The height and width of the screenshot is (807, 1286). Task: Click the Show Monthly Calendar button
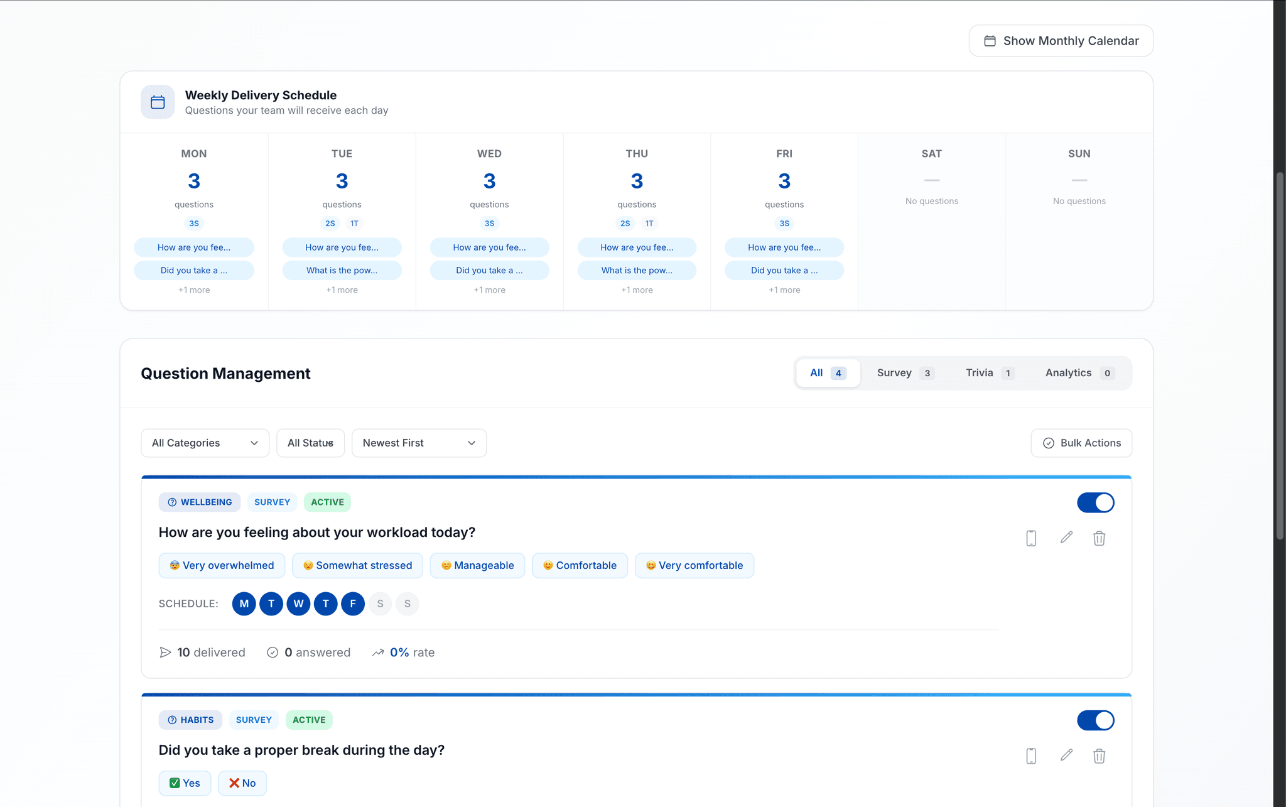[x=1060, y=40]
